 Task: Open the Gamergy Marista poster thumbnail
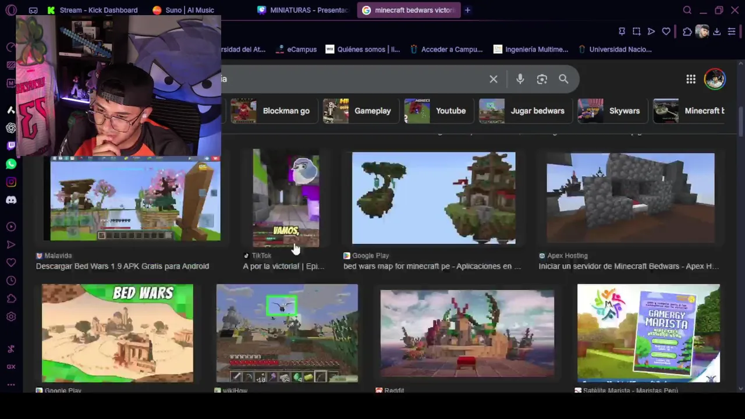point(648,333)
